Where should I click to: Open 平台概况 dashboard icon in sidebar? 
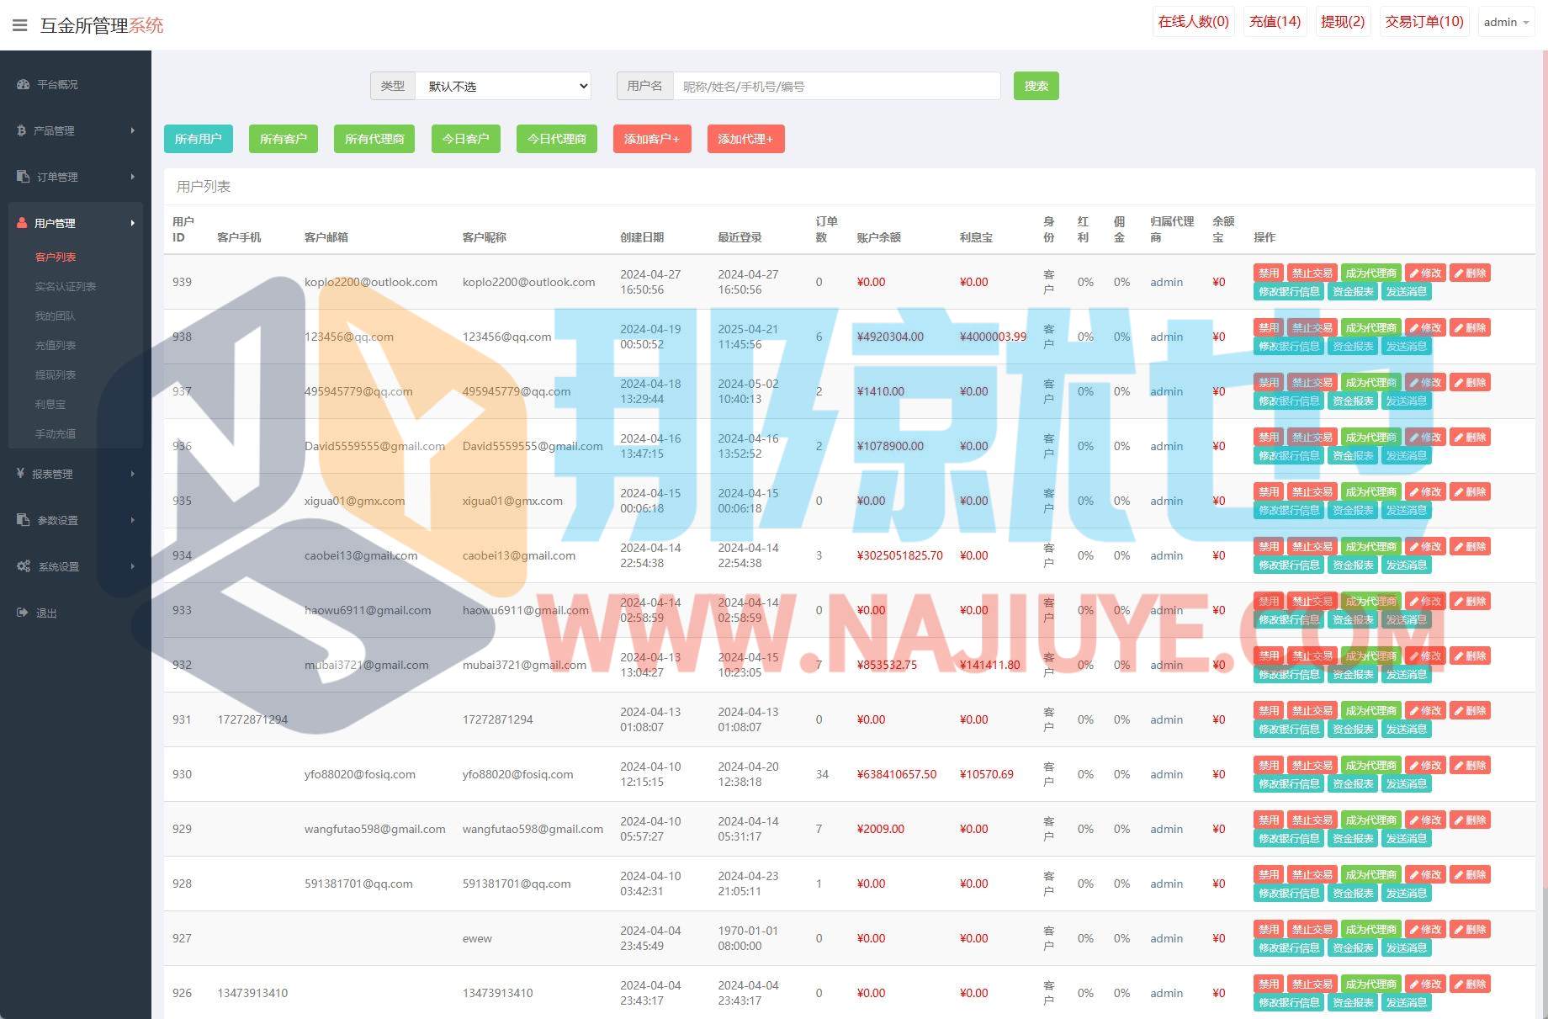point(23,84)
